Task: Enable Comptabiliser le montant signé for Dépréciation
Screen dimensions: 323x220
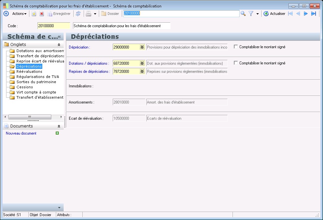Action: point(236,47)
